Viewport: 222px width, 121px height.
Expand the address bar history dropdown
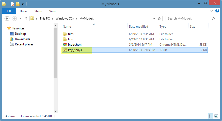pyautogui.click(x=154, y=19)
